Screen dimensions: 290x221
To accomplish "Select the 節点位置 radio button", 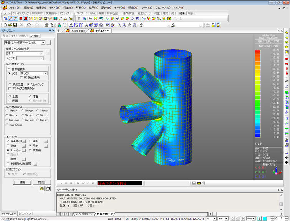I will 10,85.
